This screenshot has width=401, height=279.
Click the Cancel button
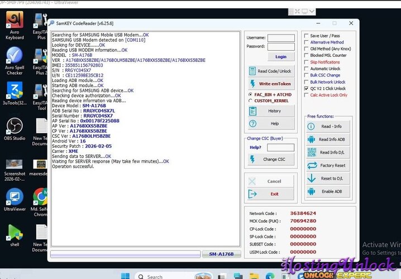pos(271,181)
